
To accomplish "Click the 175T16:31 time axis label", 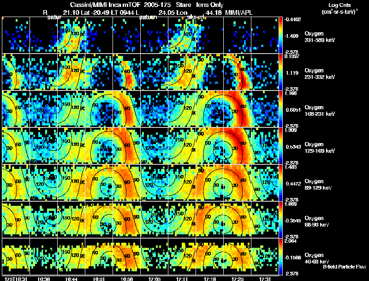I will coord(16,279).
